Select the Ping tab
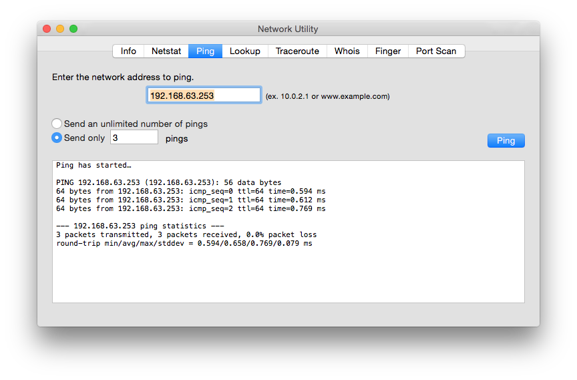 pos(205,51)
